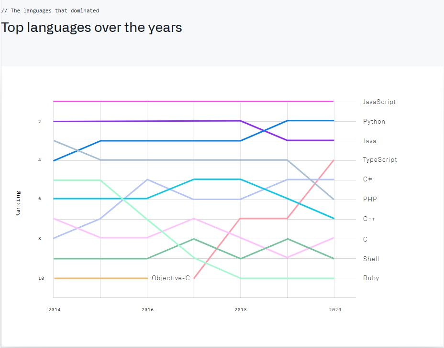Click the rank 10 y-axis tick label
Image resolution: width=444 pixels, height=348 pixels.
[x=41, y=278]
